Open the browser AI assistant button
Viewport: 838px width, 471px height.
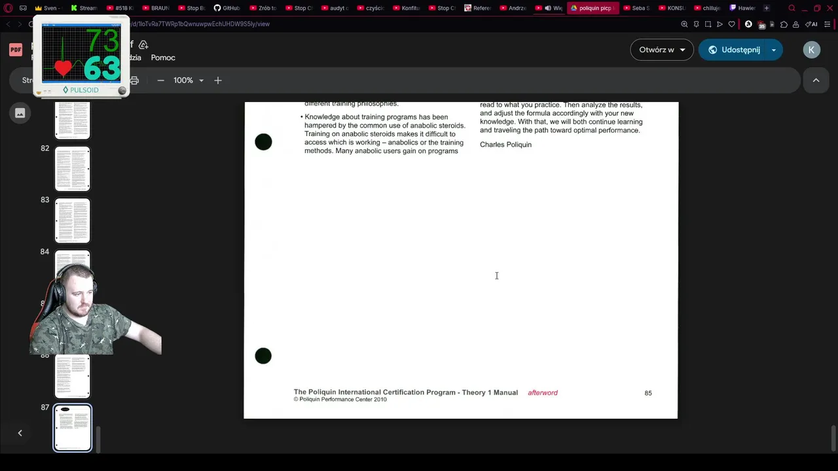coord(811,24)
